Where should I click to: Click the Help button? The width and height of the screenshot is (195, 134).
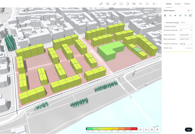[189, 130]
